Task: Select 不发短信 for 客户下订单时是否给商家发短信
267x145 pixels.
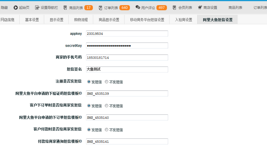Action: [x=107, y=105]
